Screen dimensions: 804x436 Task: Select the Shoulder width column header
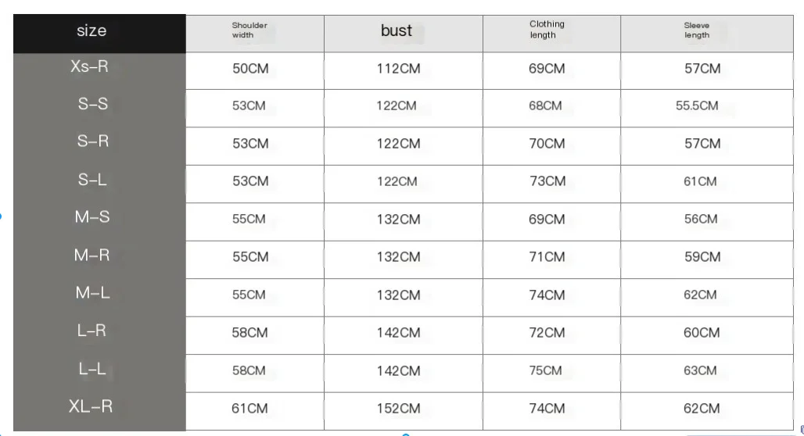(255, 34)
